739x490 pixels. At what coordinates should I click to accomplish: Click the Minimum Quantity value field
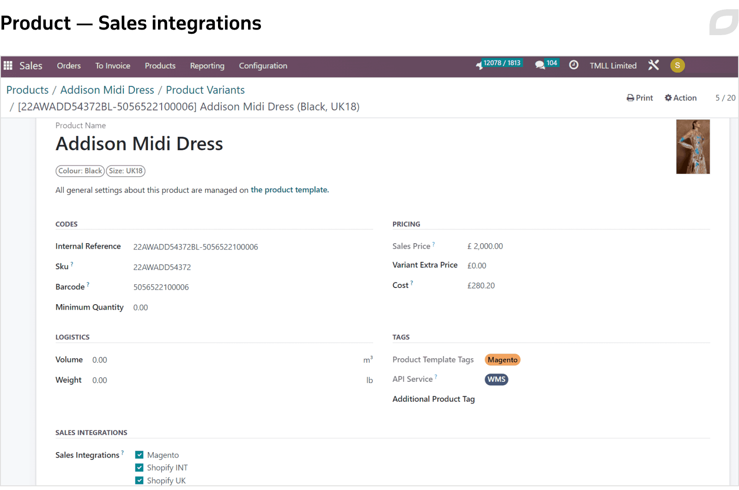click(140, 307)
